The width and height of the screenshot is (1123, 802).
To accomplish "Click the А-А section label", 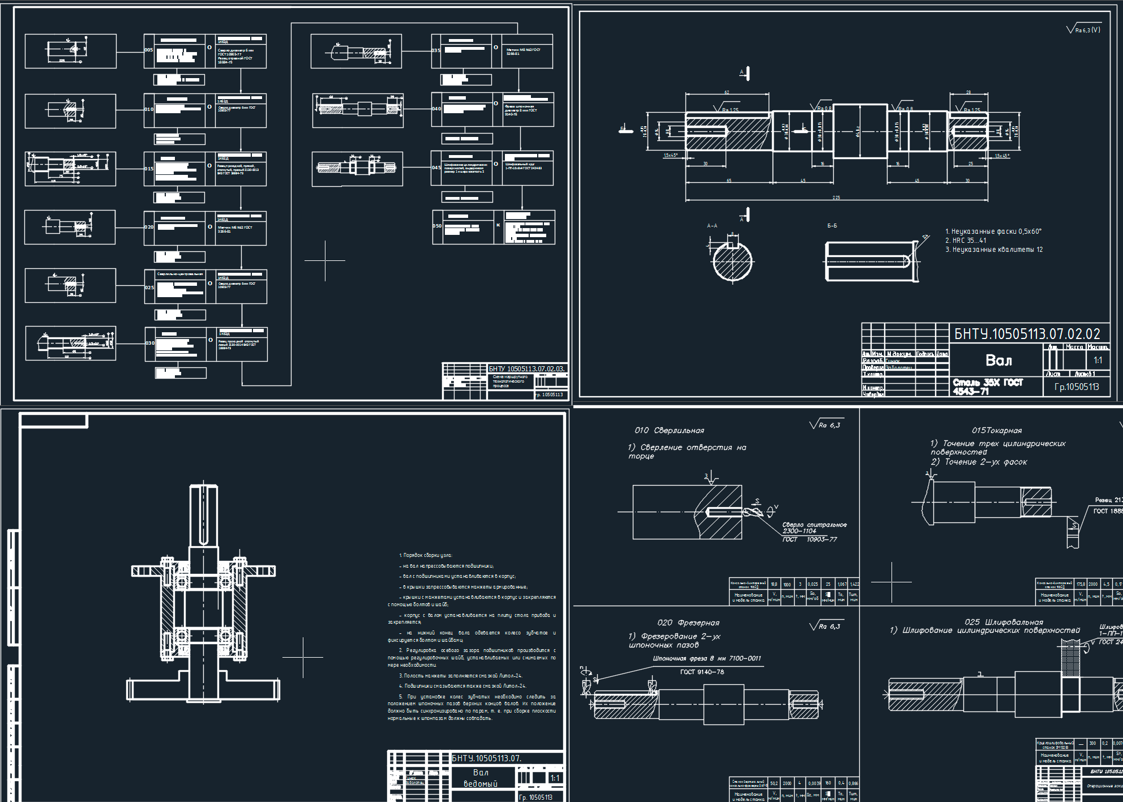I will tap(711, 225).
